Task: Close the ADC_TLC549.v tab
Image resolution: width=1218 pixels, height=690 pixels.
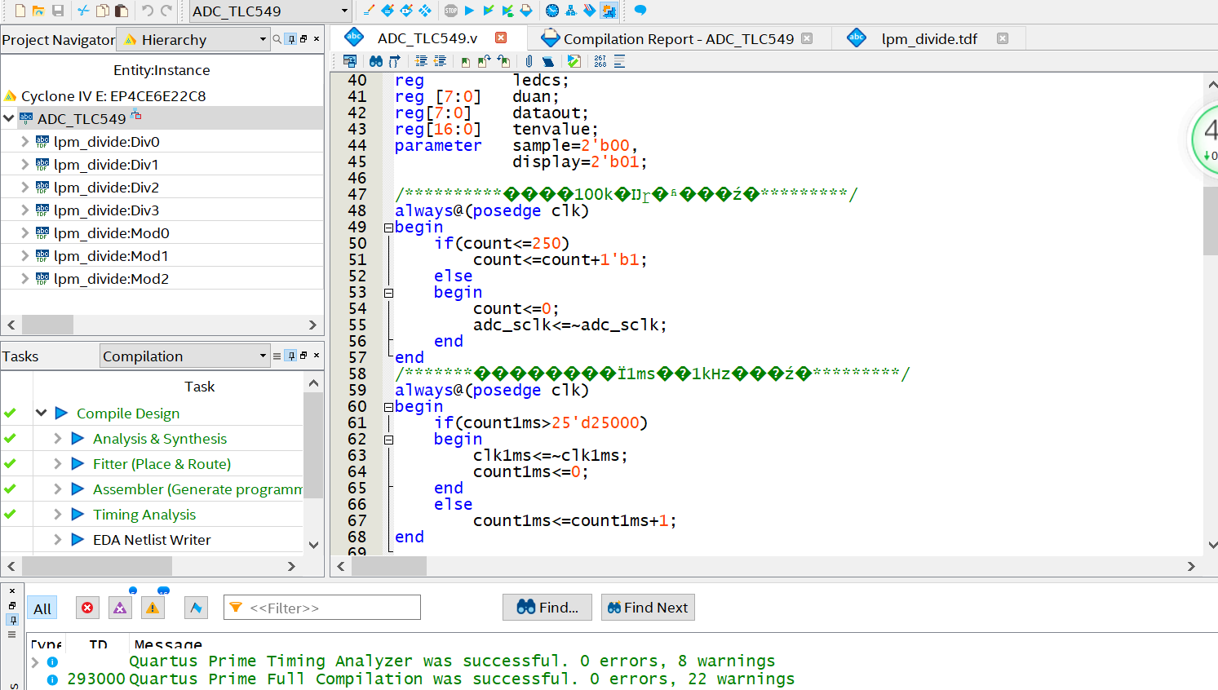Action: [501, 38]
